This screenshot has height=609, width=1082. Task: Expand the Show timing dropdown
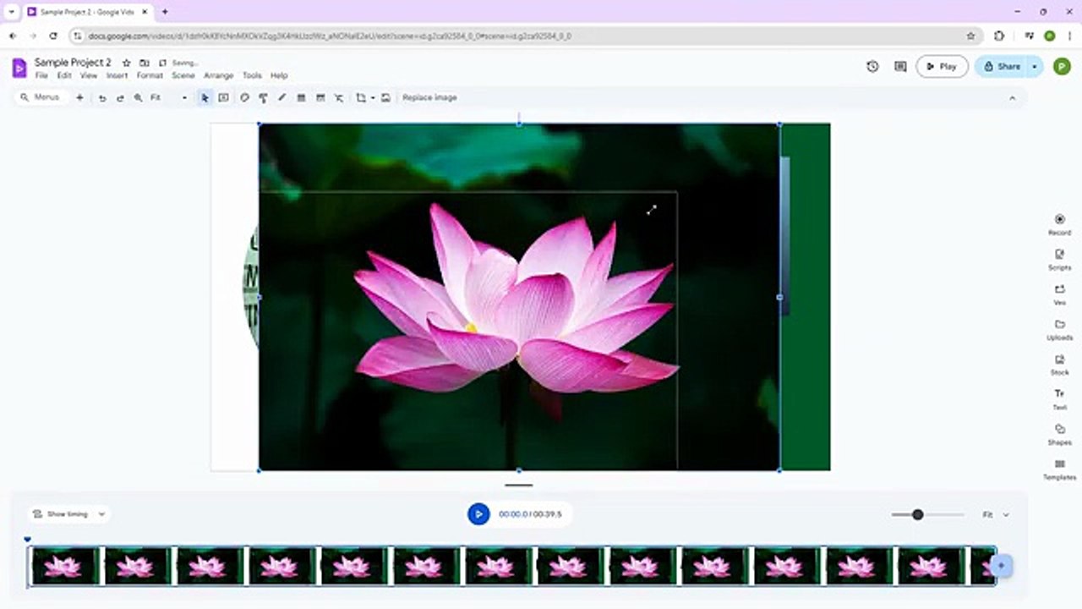pos(101,514)
